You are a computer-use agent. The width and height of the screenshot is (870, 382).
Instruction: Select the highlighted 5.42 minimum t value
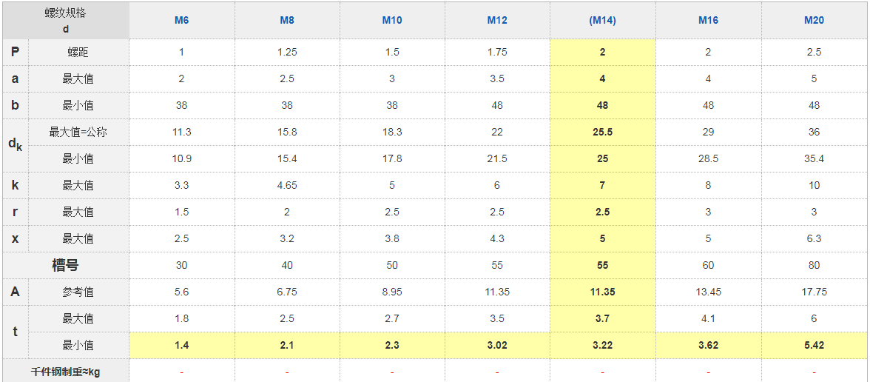tap(814, 345)
